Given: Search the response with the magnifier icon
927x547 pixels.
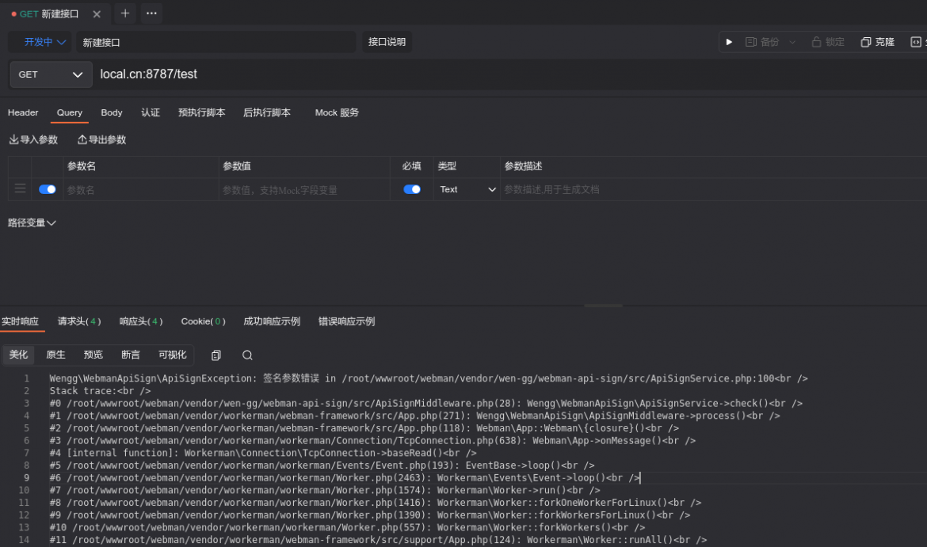Looking at the screenshot, I should click(247, 355).
